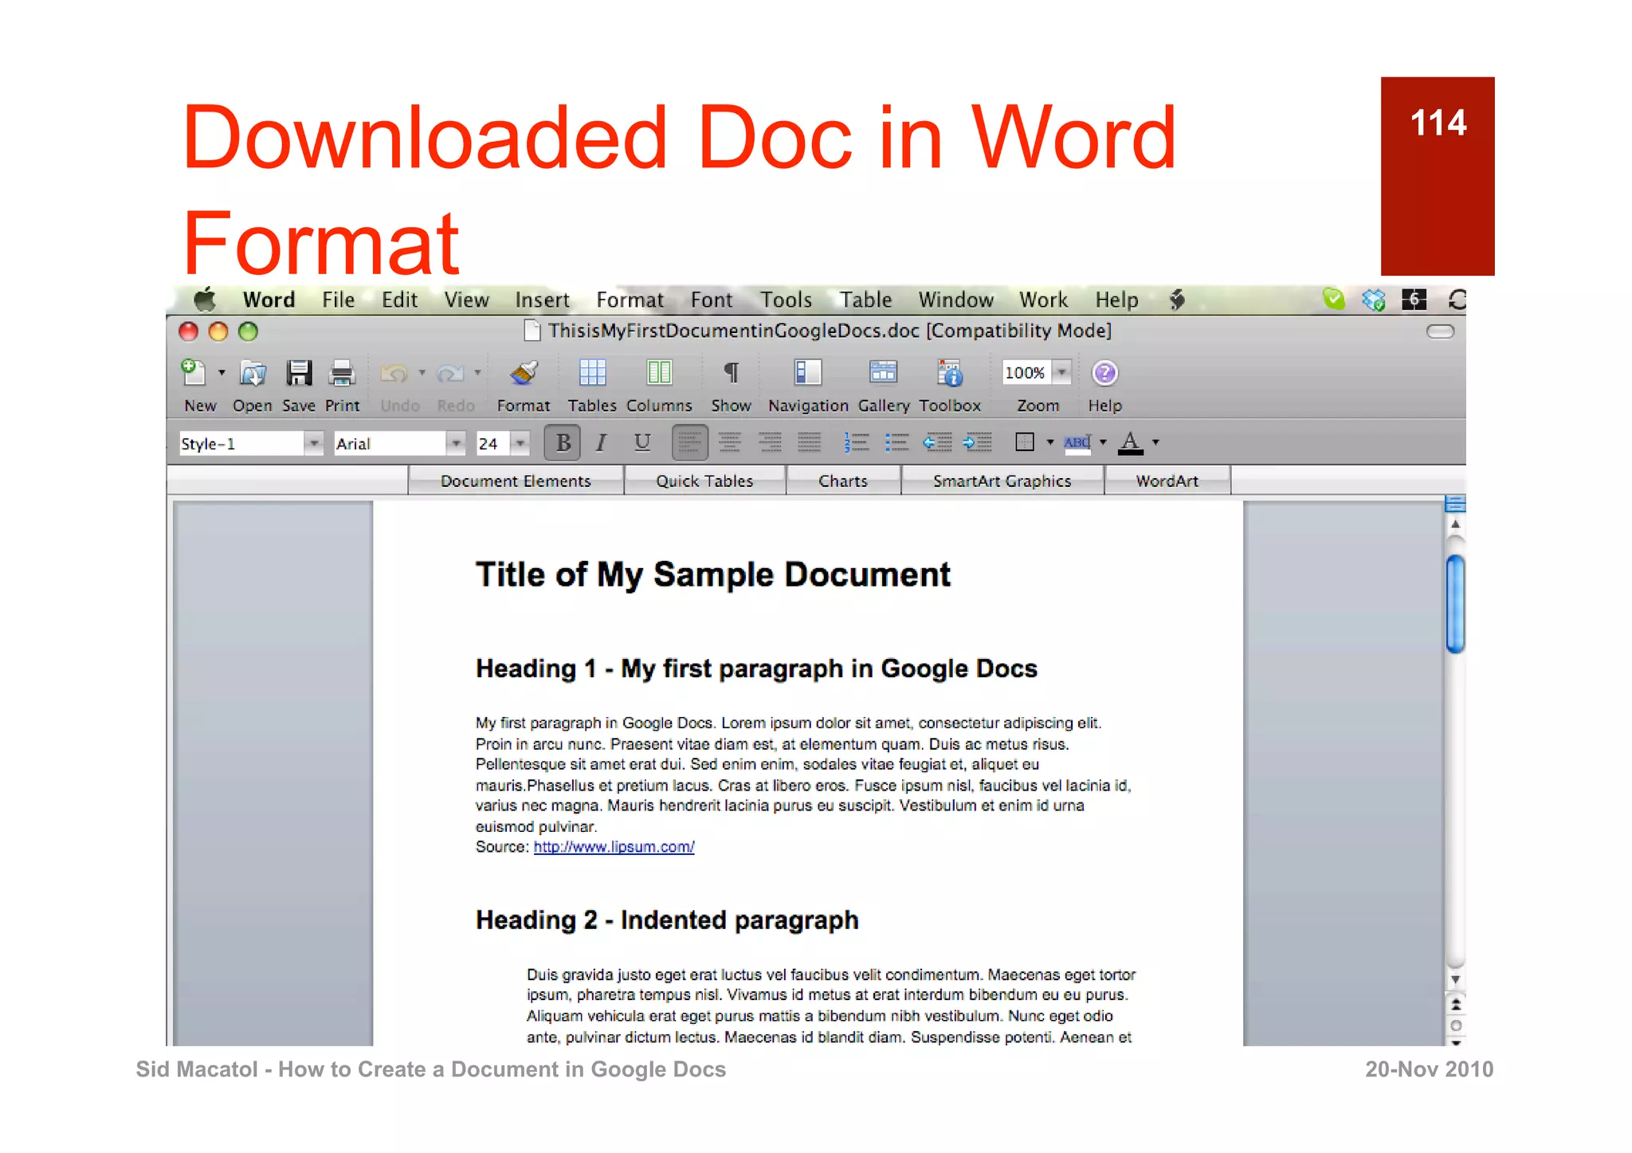Apply numbered list formatting
Viewport: 1632px width, 1153px height.
pos(857,442)
